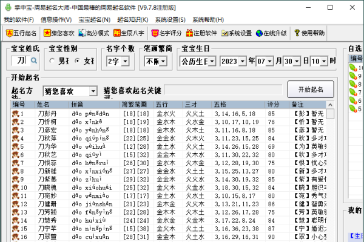
Task: Sort the table by 五格 column header
Action: (x=238, y=105)
